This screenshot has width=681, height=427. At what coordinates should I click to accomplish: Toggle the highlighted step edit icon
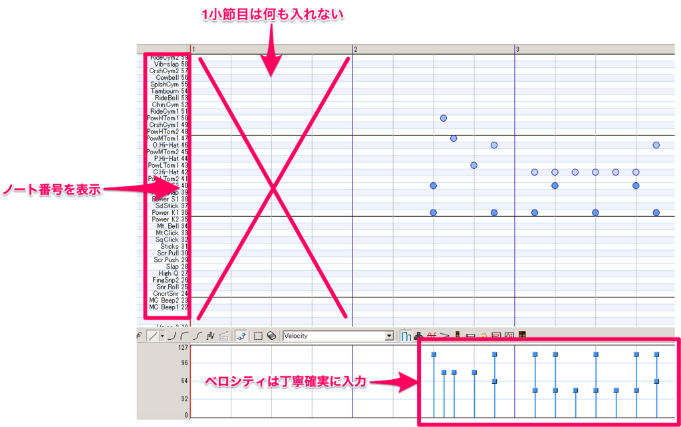click(x=241, y=336)
